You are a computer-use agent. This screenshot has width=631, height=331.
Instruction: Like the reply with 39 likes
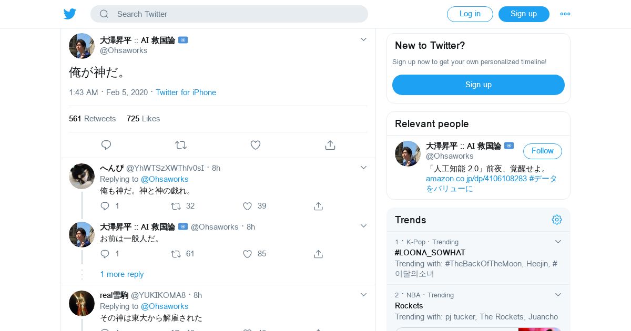[248, 206]
